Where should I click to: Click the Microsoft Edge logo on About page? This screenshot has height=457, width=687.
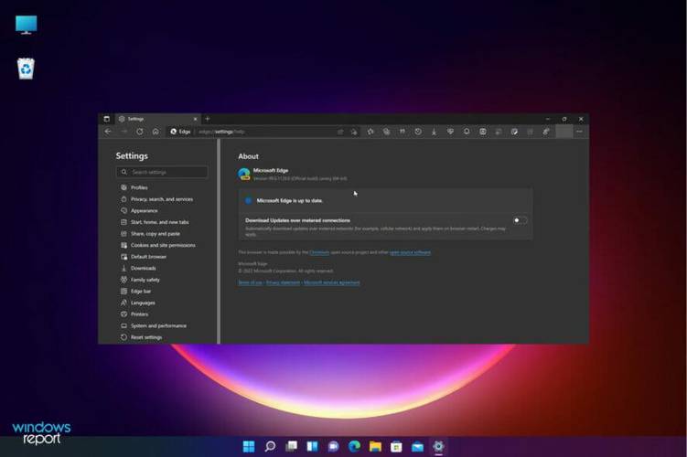point(244,175)
